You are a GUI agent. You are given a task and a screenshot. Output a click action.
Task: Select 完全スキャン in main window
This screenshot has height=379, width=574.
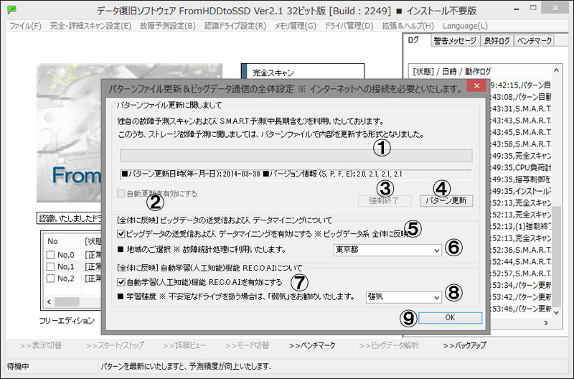[303, 72]
